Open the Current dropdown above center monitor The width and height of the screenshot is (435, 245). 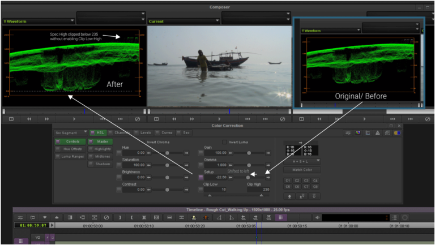click(184, 21)
